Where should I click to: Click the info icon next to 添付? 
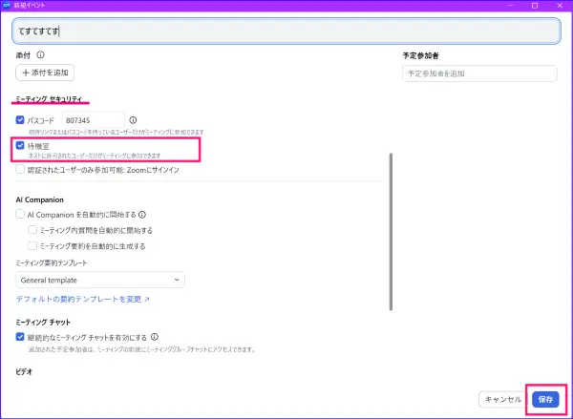(x=41, y=55)
